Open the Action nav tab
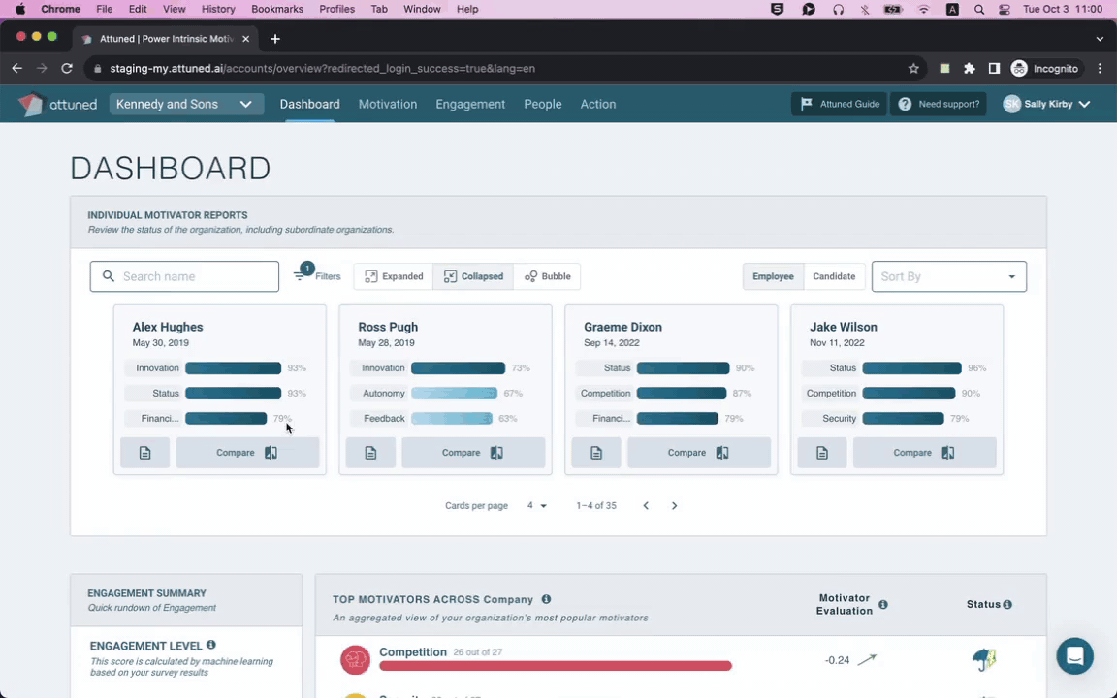The image size is (1117, 698). point(597,104)
